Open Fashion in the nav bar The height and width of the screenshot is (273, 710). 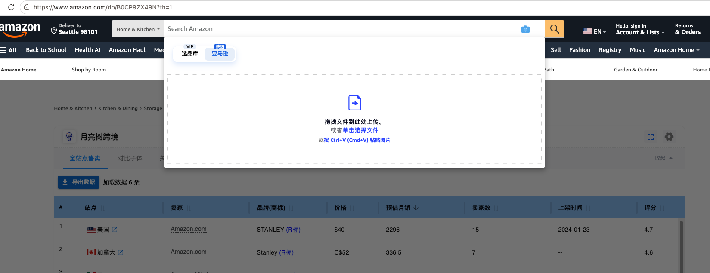click(x=580, y=50)
